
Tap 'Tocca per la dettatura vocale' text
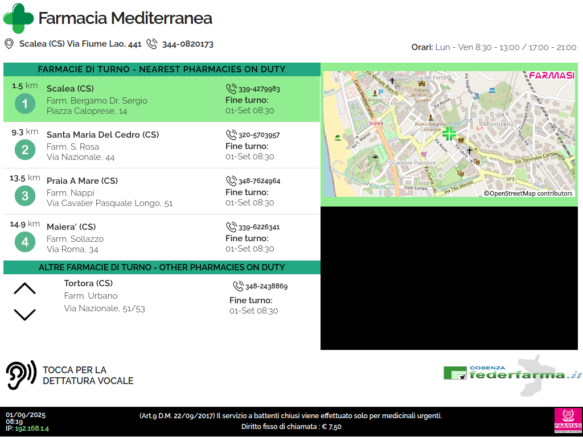point(88,376)
